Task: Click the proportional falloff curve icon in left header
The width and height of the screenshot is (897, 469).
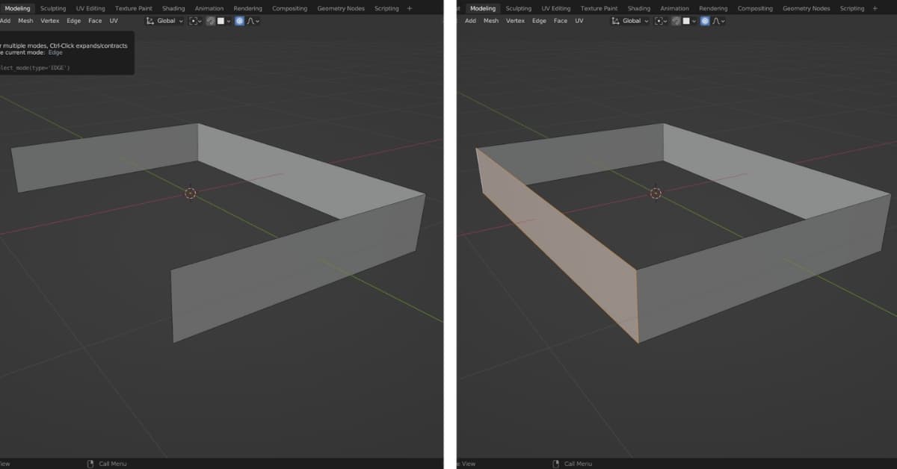Action: (252, 20)
